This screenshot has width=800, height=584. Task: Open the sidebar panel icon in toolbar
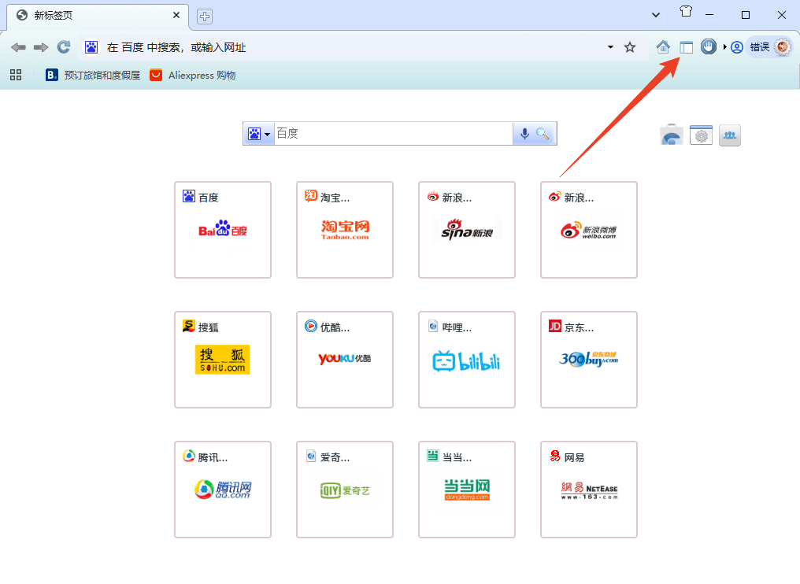pos(686,46)
